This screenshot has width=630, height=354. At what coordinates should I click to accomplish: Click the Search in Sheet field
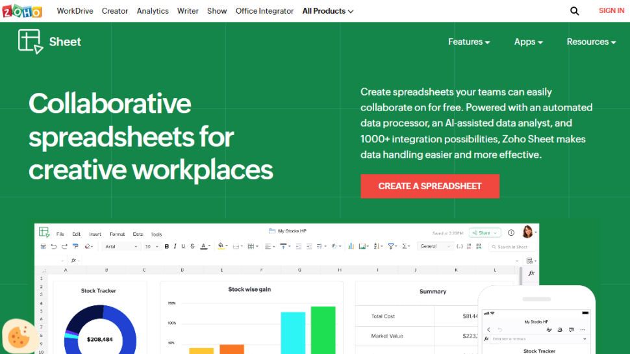tap(512, 247)
